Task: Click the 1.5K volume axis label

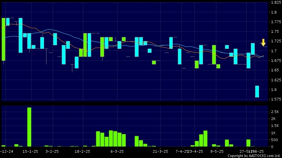Action: [x=275, y=126]
